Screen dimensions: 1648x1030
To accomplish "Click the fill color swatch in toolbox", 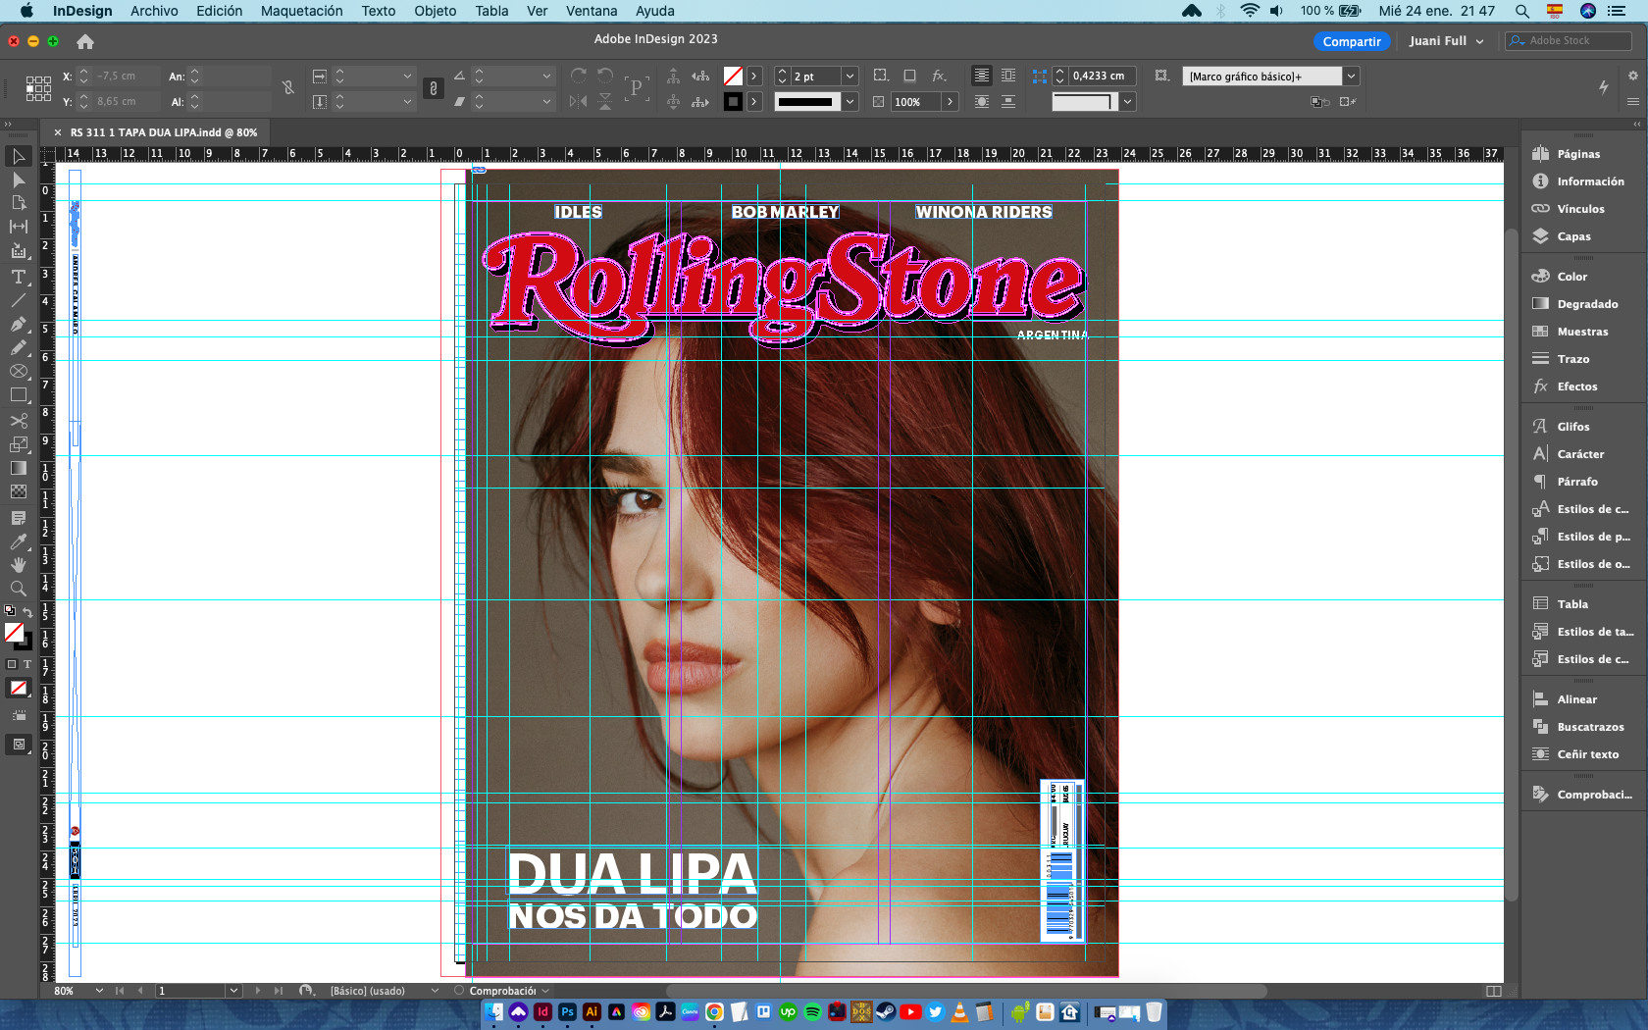I will point(14,633).
